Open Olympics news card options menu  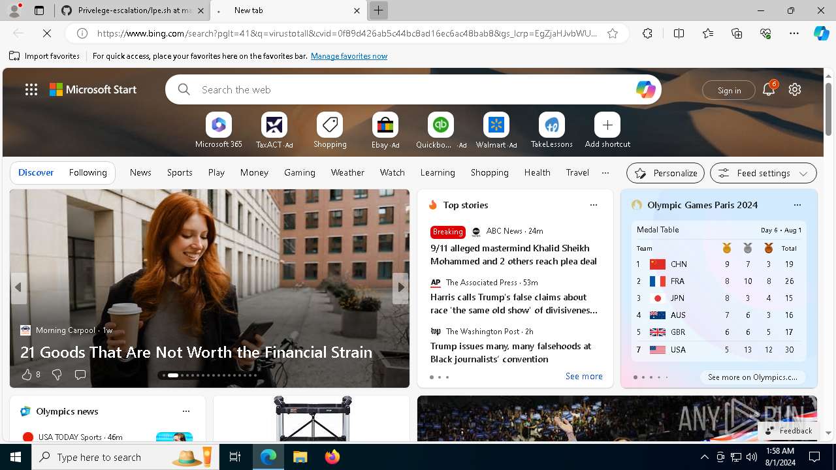(186, 411)
